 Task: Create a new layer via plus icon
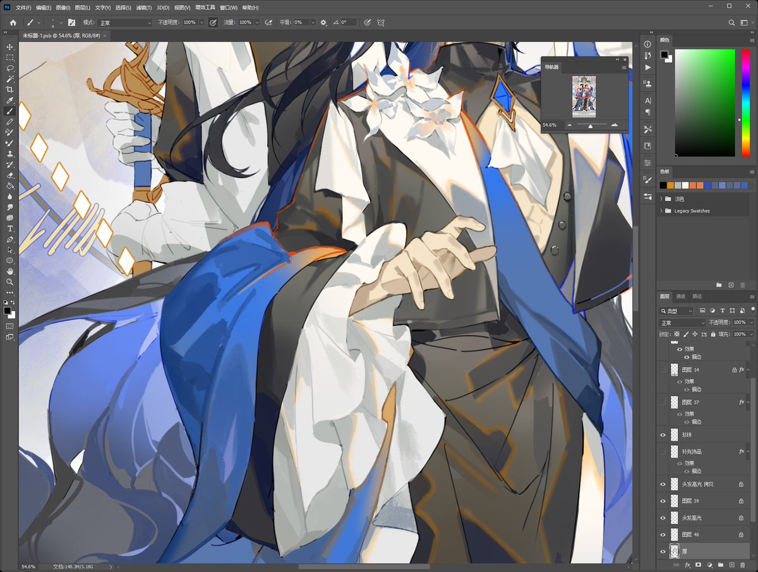731,564
